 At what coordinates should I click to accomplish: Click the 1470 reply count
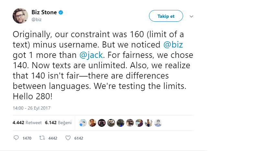(27, 138)
